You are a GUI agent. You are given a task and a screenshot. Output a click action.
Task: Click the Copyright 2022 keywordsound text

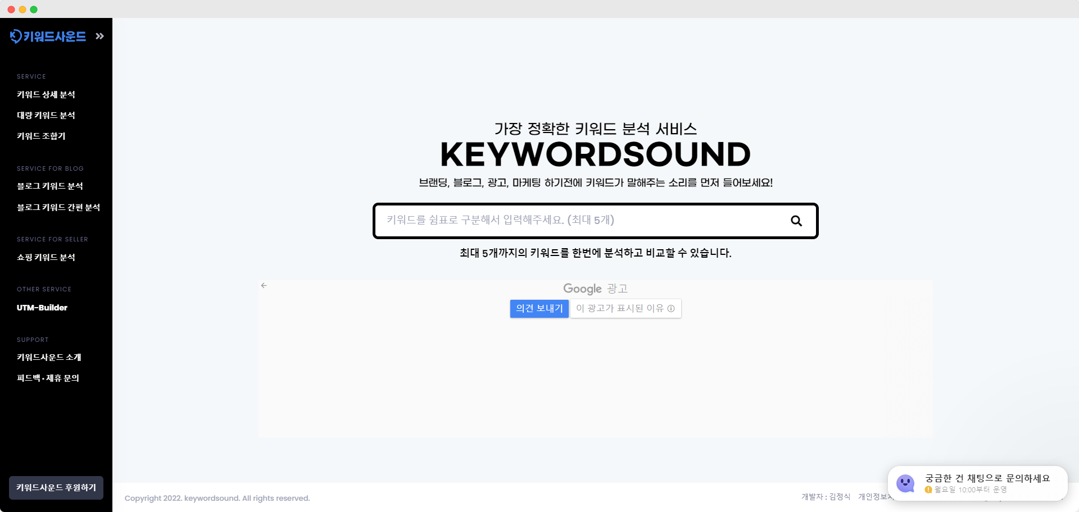coord(217,498)
